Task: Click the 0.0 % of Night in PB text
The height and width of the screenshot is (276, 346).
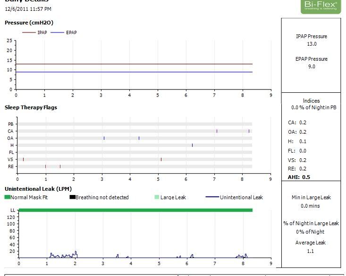Action: pyautogui.click(x=314, y=107)
